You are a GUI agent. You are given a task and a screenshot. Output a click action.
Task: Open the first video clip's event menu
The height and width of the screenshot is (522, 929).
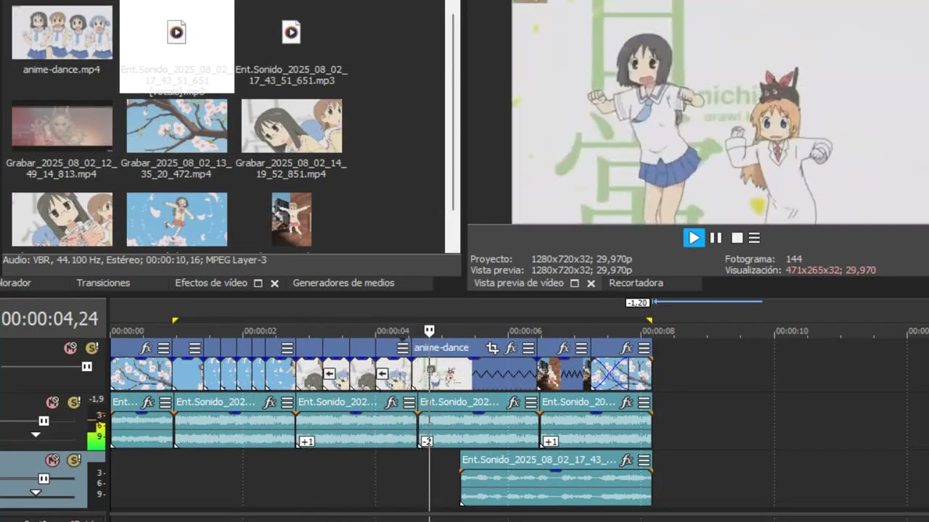coord(163,348)
